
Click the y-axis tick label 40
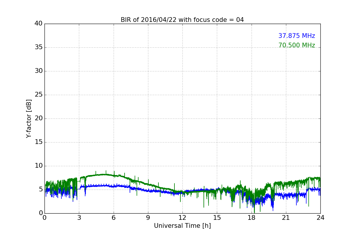pos(39,24)
